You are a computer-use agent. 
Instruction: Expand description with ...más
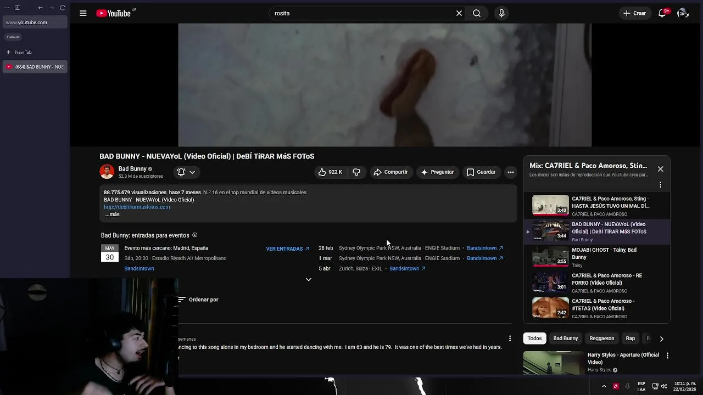[x=112, y=215]
